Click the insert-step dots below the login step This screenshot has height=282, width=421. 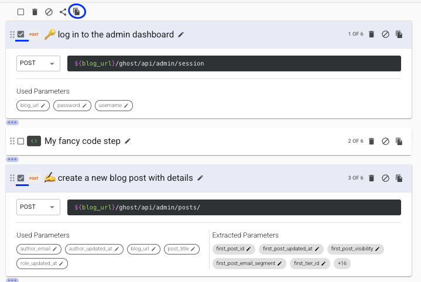(x=12, y=123)
